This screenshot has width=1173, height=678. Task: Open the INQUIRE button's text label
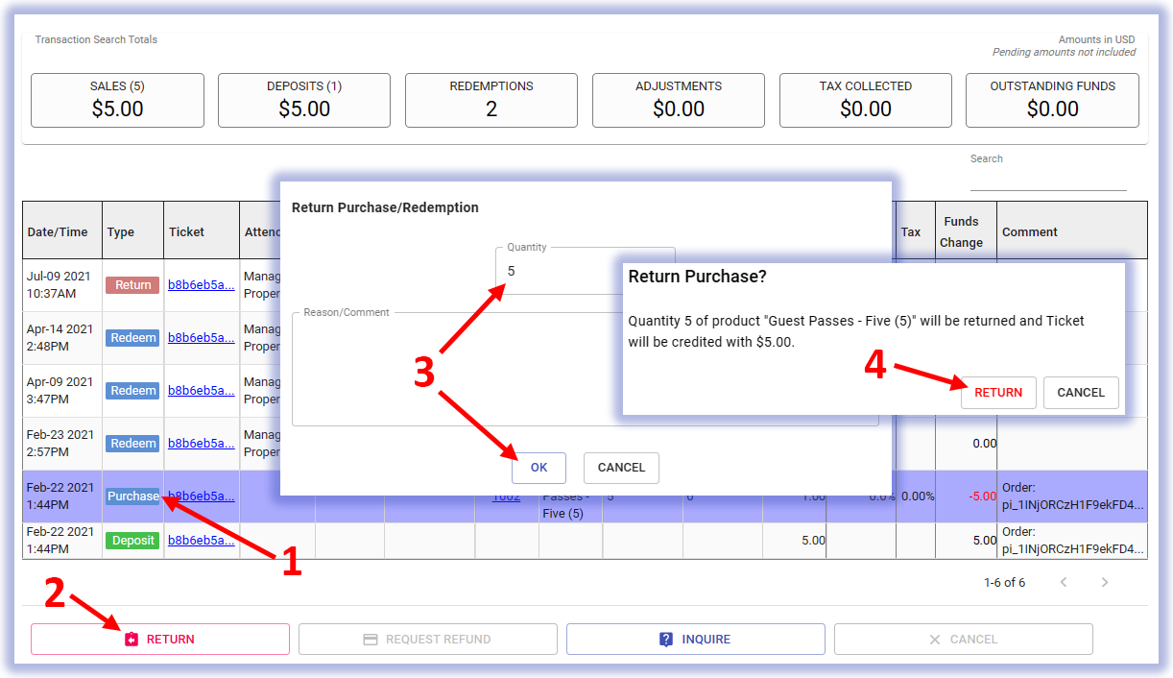(x=706, y=640)
